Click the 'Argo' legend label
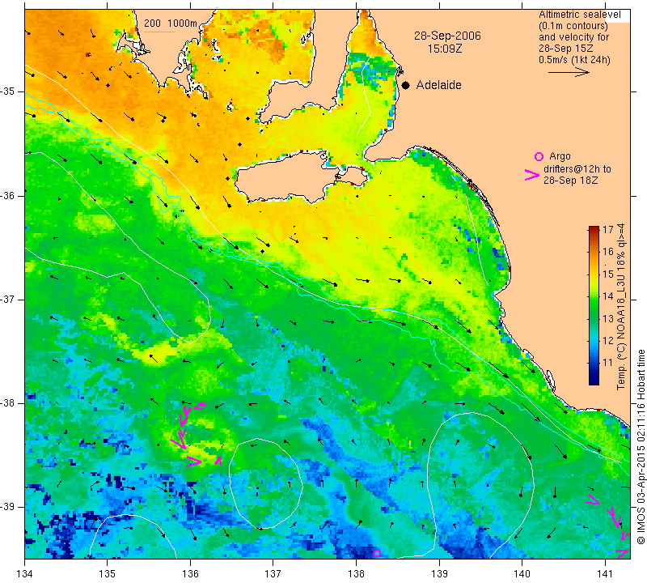647x583 pixels. tap(560, 156)
